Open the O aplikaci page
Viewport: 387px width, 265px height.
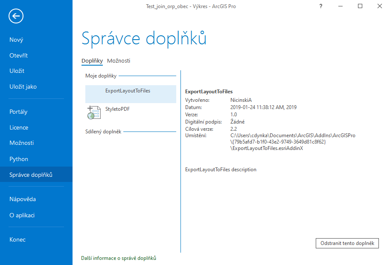[22, 215]
